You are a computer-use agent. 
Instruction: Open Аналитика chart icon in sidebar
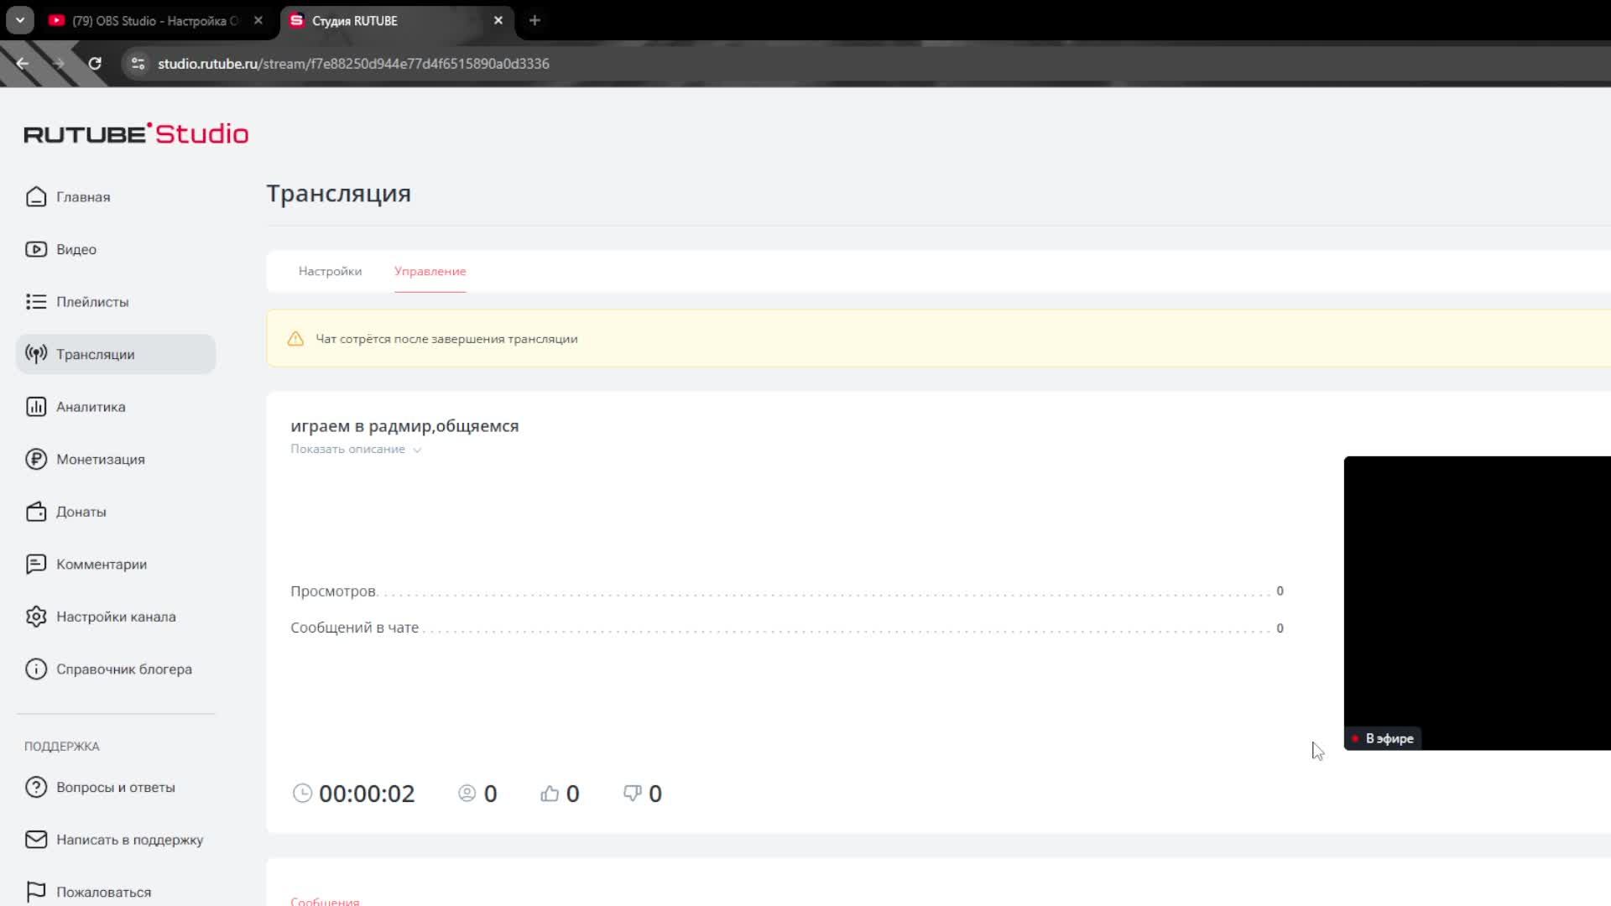[35, 407]
